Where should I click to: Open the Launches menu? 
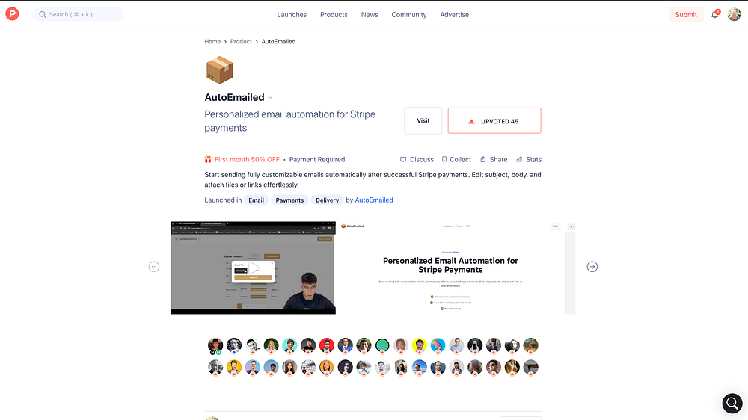(x=292, y=15)
